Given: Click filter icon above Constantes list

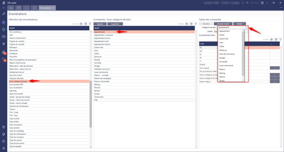Looking at the screenshot, I should 196,24.
